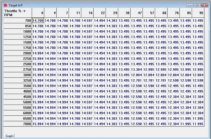Screen dimensions: 211x139
Task: Click the 29 throttle column header
Action: [x=112, y=13]
